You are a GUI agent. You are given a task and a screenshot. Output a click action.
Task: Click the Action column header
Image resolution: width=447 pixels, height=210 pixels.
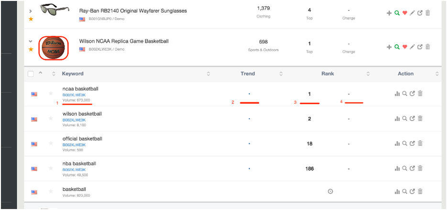click(x=406, y=74)
